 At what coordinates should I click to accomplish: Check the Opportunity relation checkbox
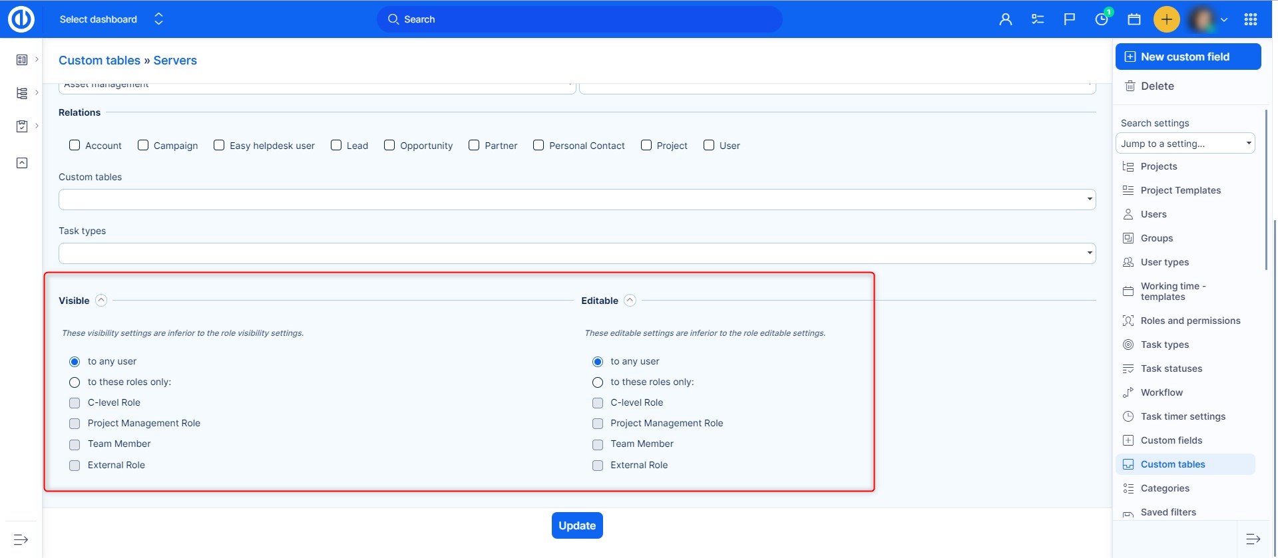tap(389, 145)
